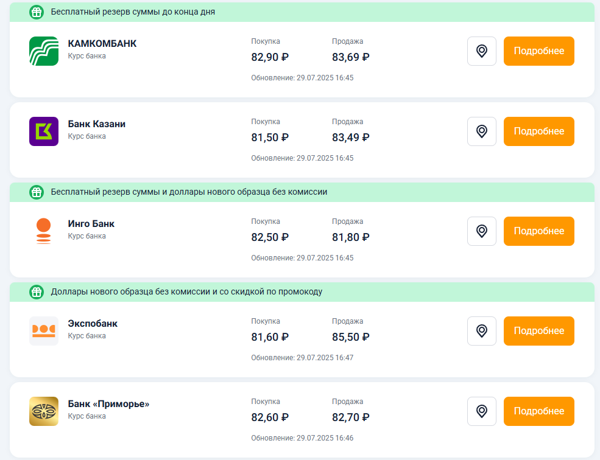This screenshot has height=460, width=600.
Task: Click the Банк «Приморье» gold logo
Action: point(44,411)
